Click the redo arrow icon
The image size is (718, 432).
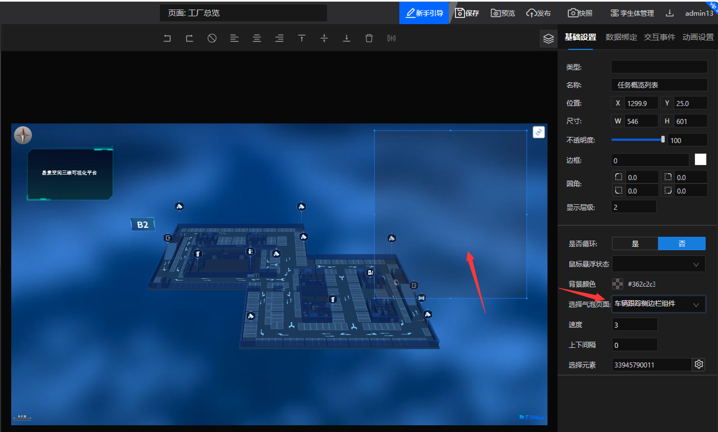(190, 38)
